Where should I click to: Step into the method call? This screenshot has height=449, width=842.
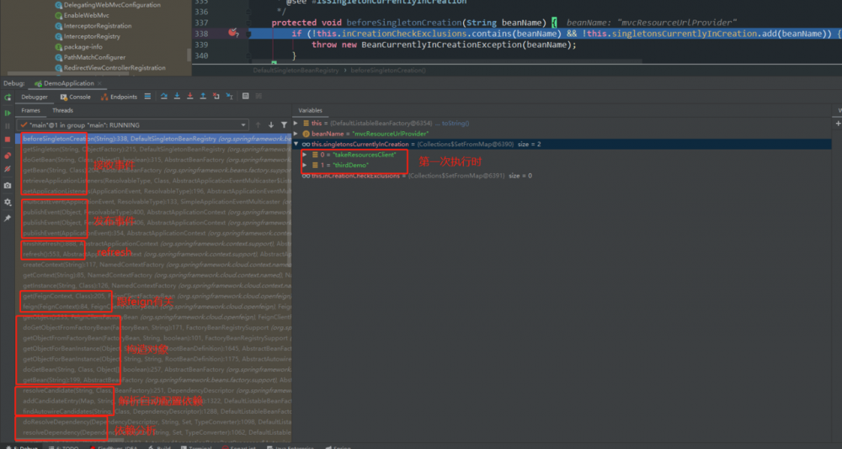coord(177,97)
